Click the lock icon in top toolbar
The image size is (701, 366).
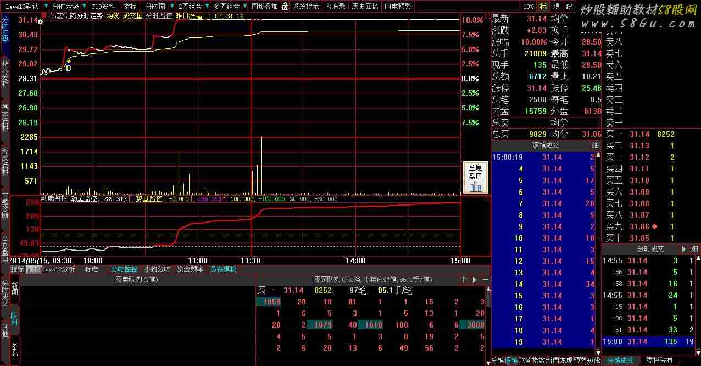[x=285, y=7]
